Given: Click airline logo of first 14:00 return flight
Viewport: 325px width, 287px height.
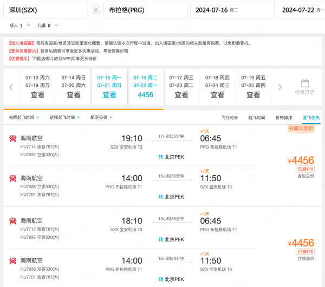Looking at the screenshot, I should pos(13,178).
